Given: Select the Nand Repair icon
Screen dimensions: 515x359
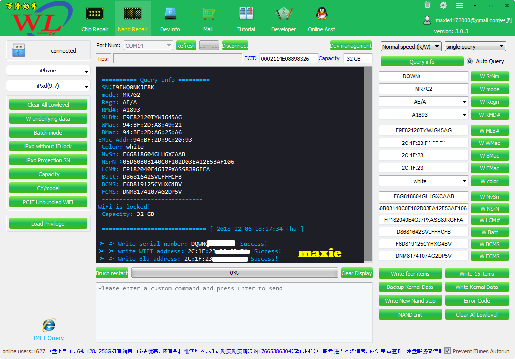Looking at the screenshot, I should point(133,14).
